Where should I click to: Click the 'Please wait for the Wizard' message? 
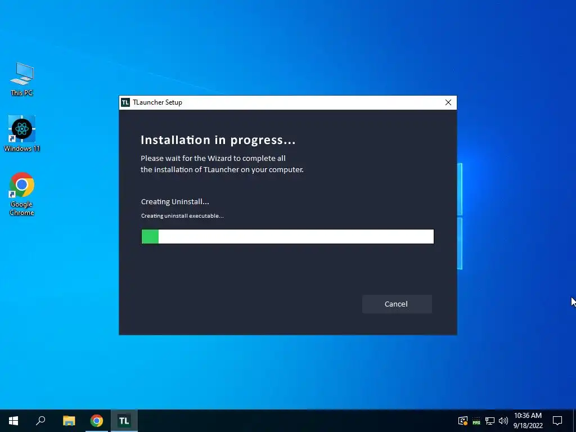[x=222, y=164]
